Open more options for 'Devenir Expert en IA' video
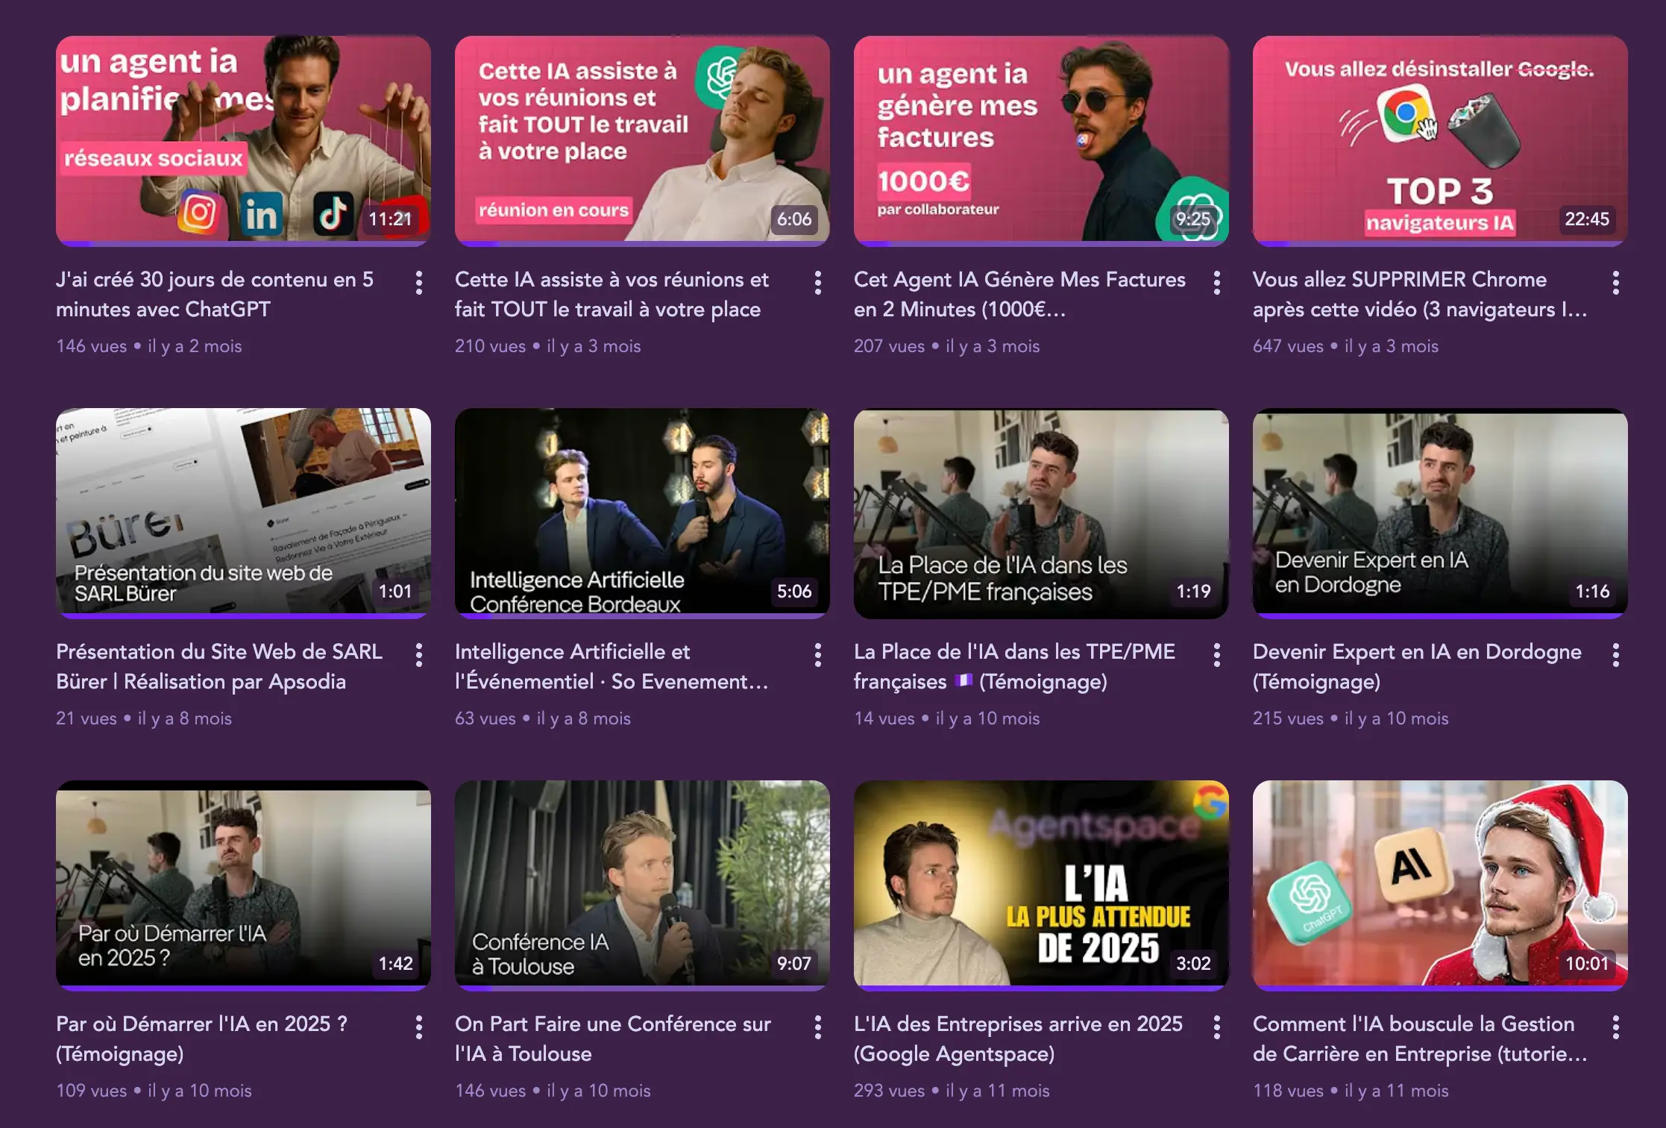Image resolution: width=1666 pixels, height=1128 pixels. pyautogui.click(x=1616, y=655)
